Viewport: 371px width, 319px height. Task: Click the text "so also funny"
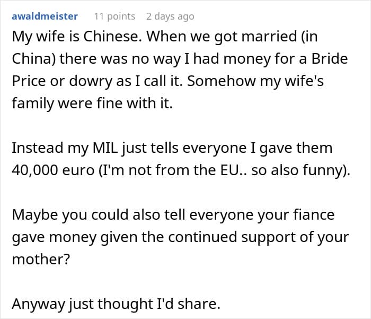pyautogui.click(x=309, y=170)
